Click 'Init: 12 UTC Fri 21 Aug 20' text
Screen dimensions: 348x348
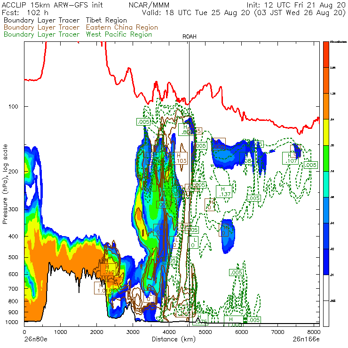296,5
